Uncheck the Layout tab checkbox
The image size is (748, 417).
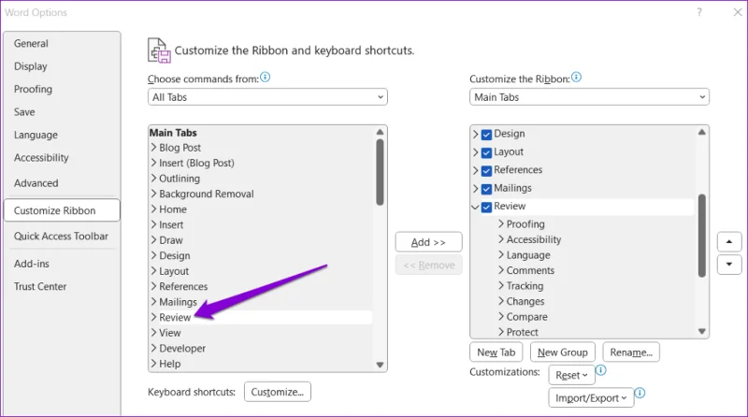tap(486, 152)
